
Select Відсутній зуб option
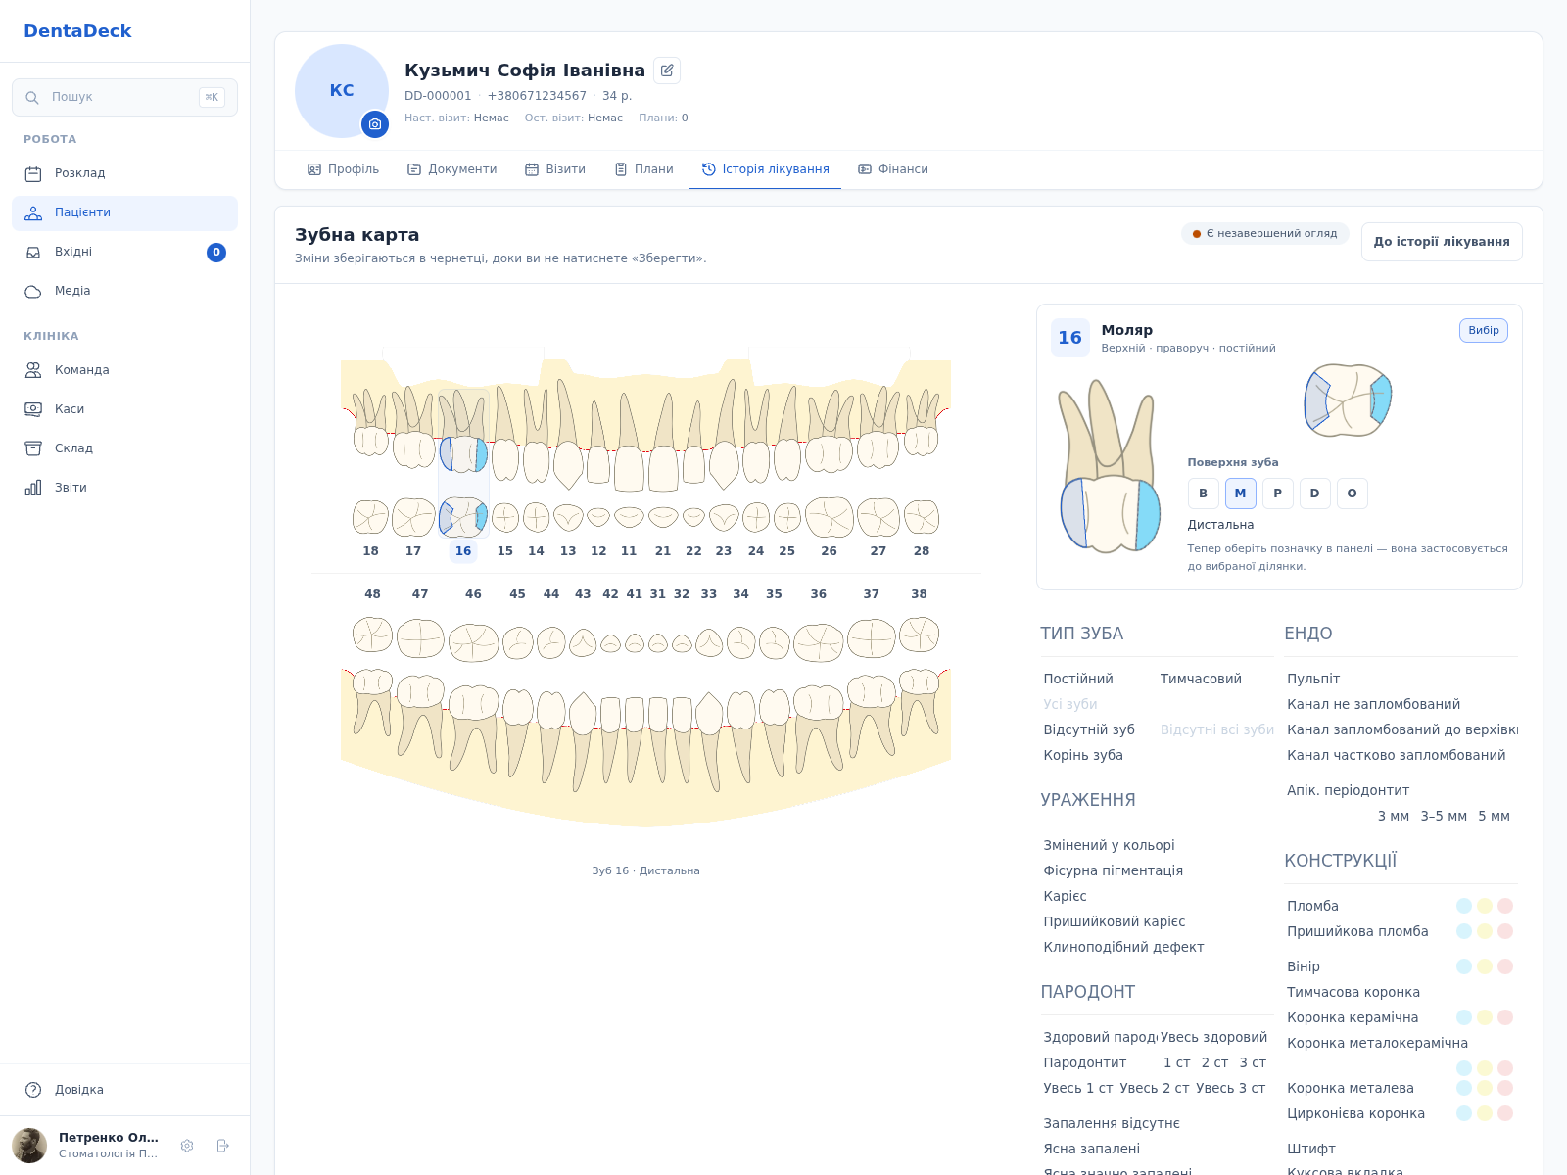1089,729
